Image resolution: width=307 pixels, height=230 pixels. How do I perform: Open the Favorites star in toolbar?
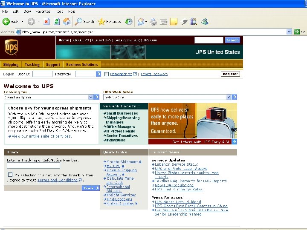101,22
